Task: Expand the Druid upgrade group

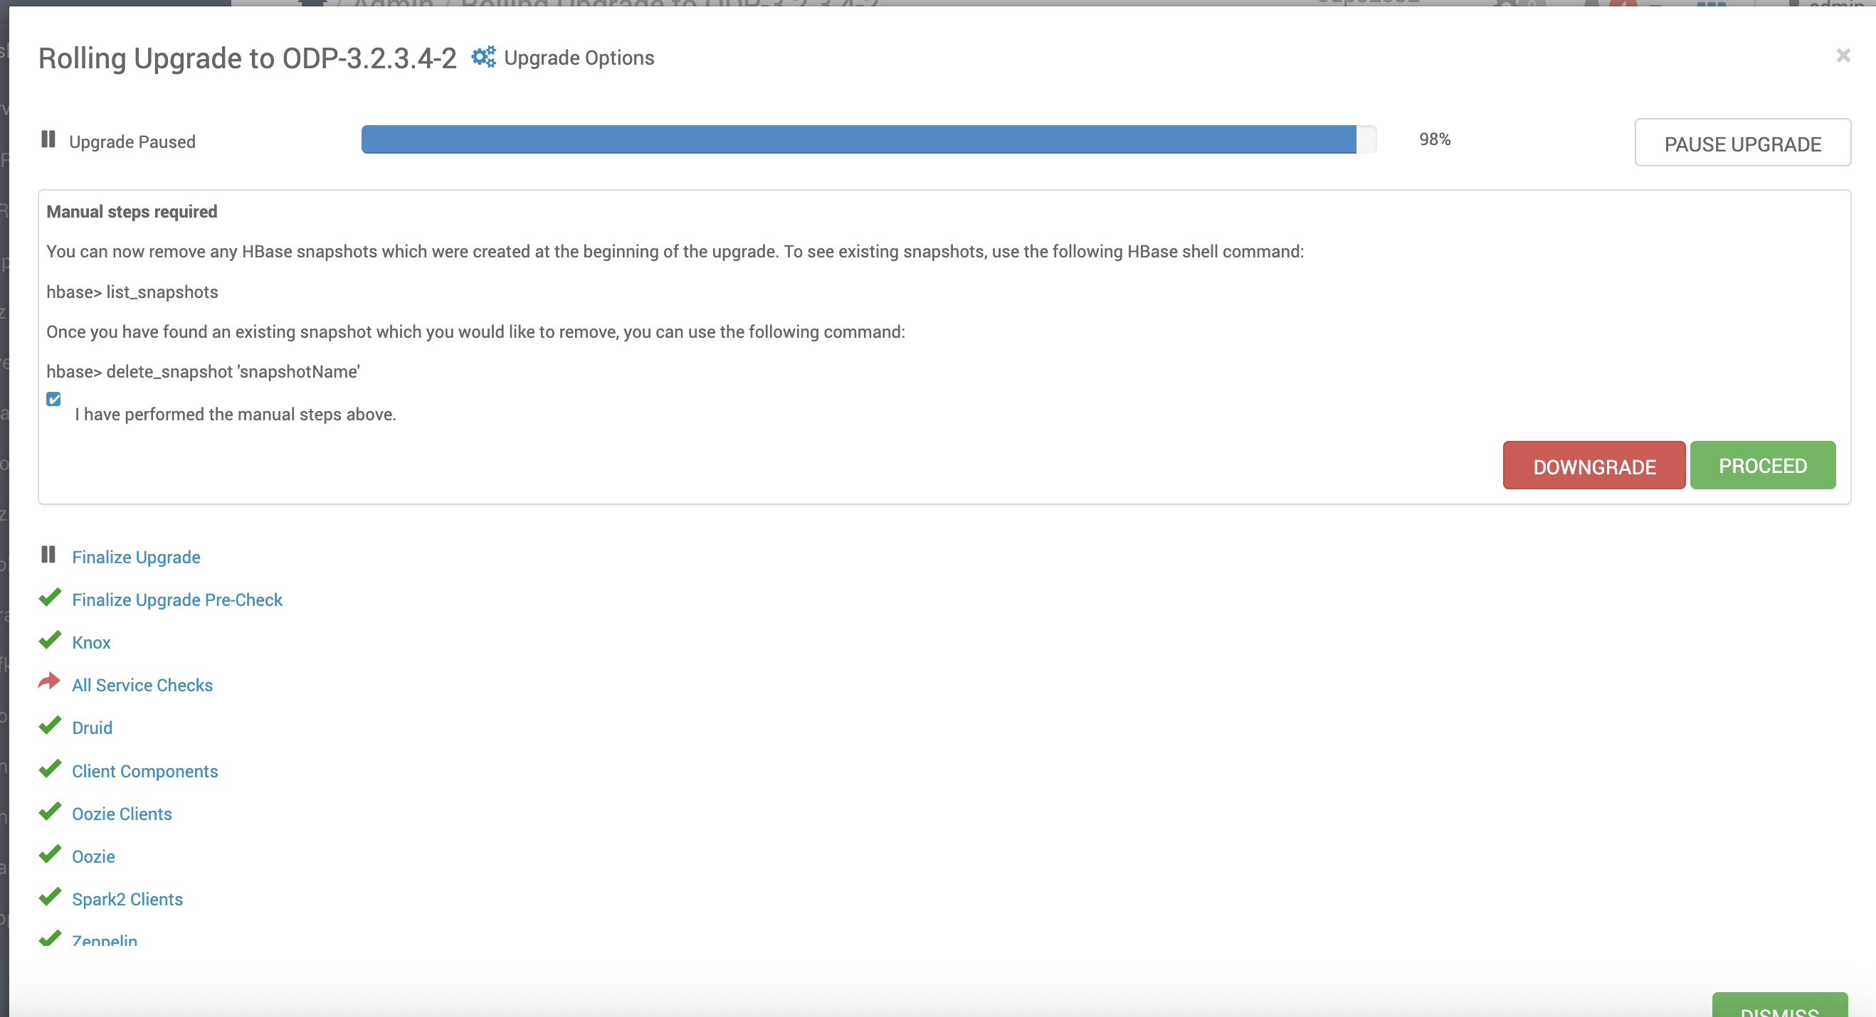Action: click(x=92, y=729)
